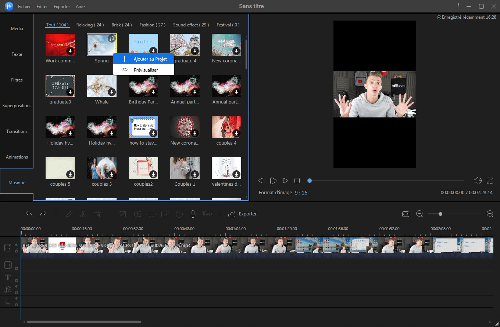Screen dimensions: 500x327
Task: Select the crop tool icon
Action: pos(123,214)
